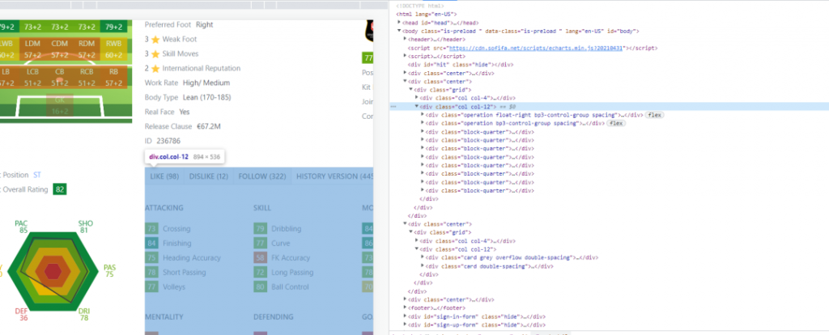The height and width of the screenshot is (335, 829).
Task: Open the HISTORY VERSION tab
Action: click(333, 176)
